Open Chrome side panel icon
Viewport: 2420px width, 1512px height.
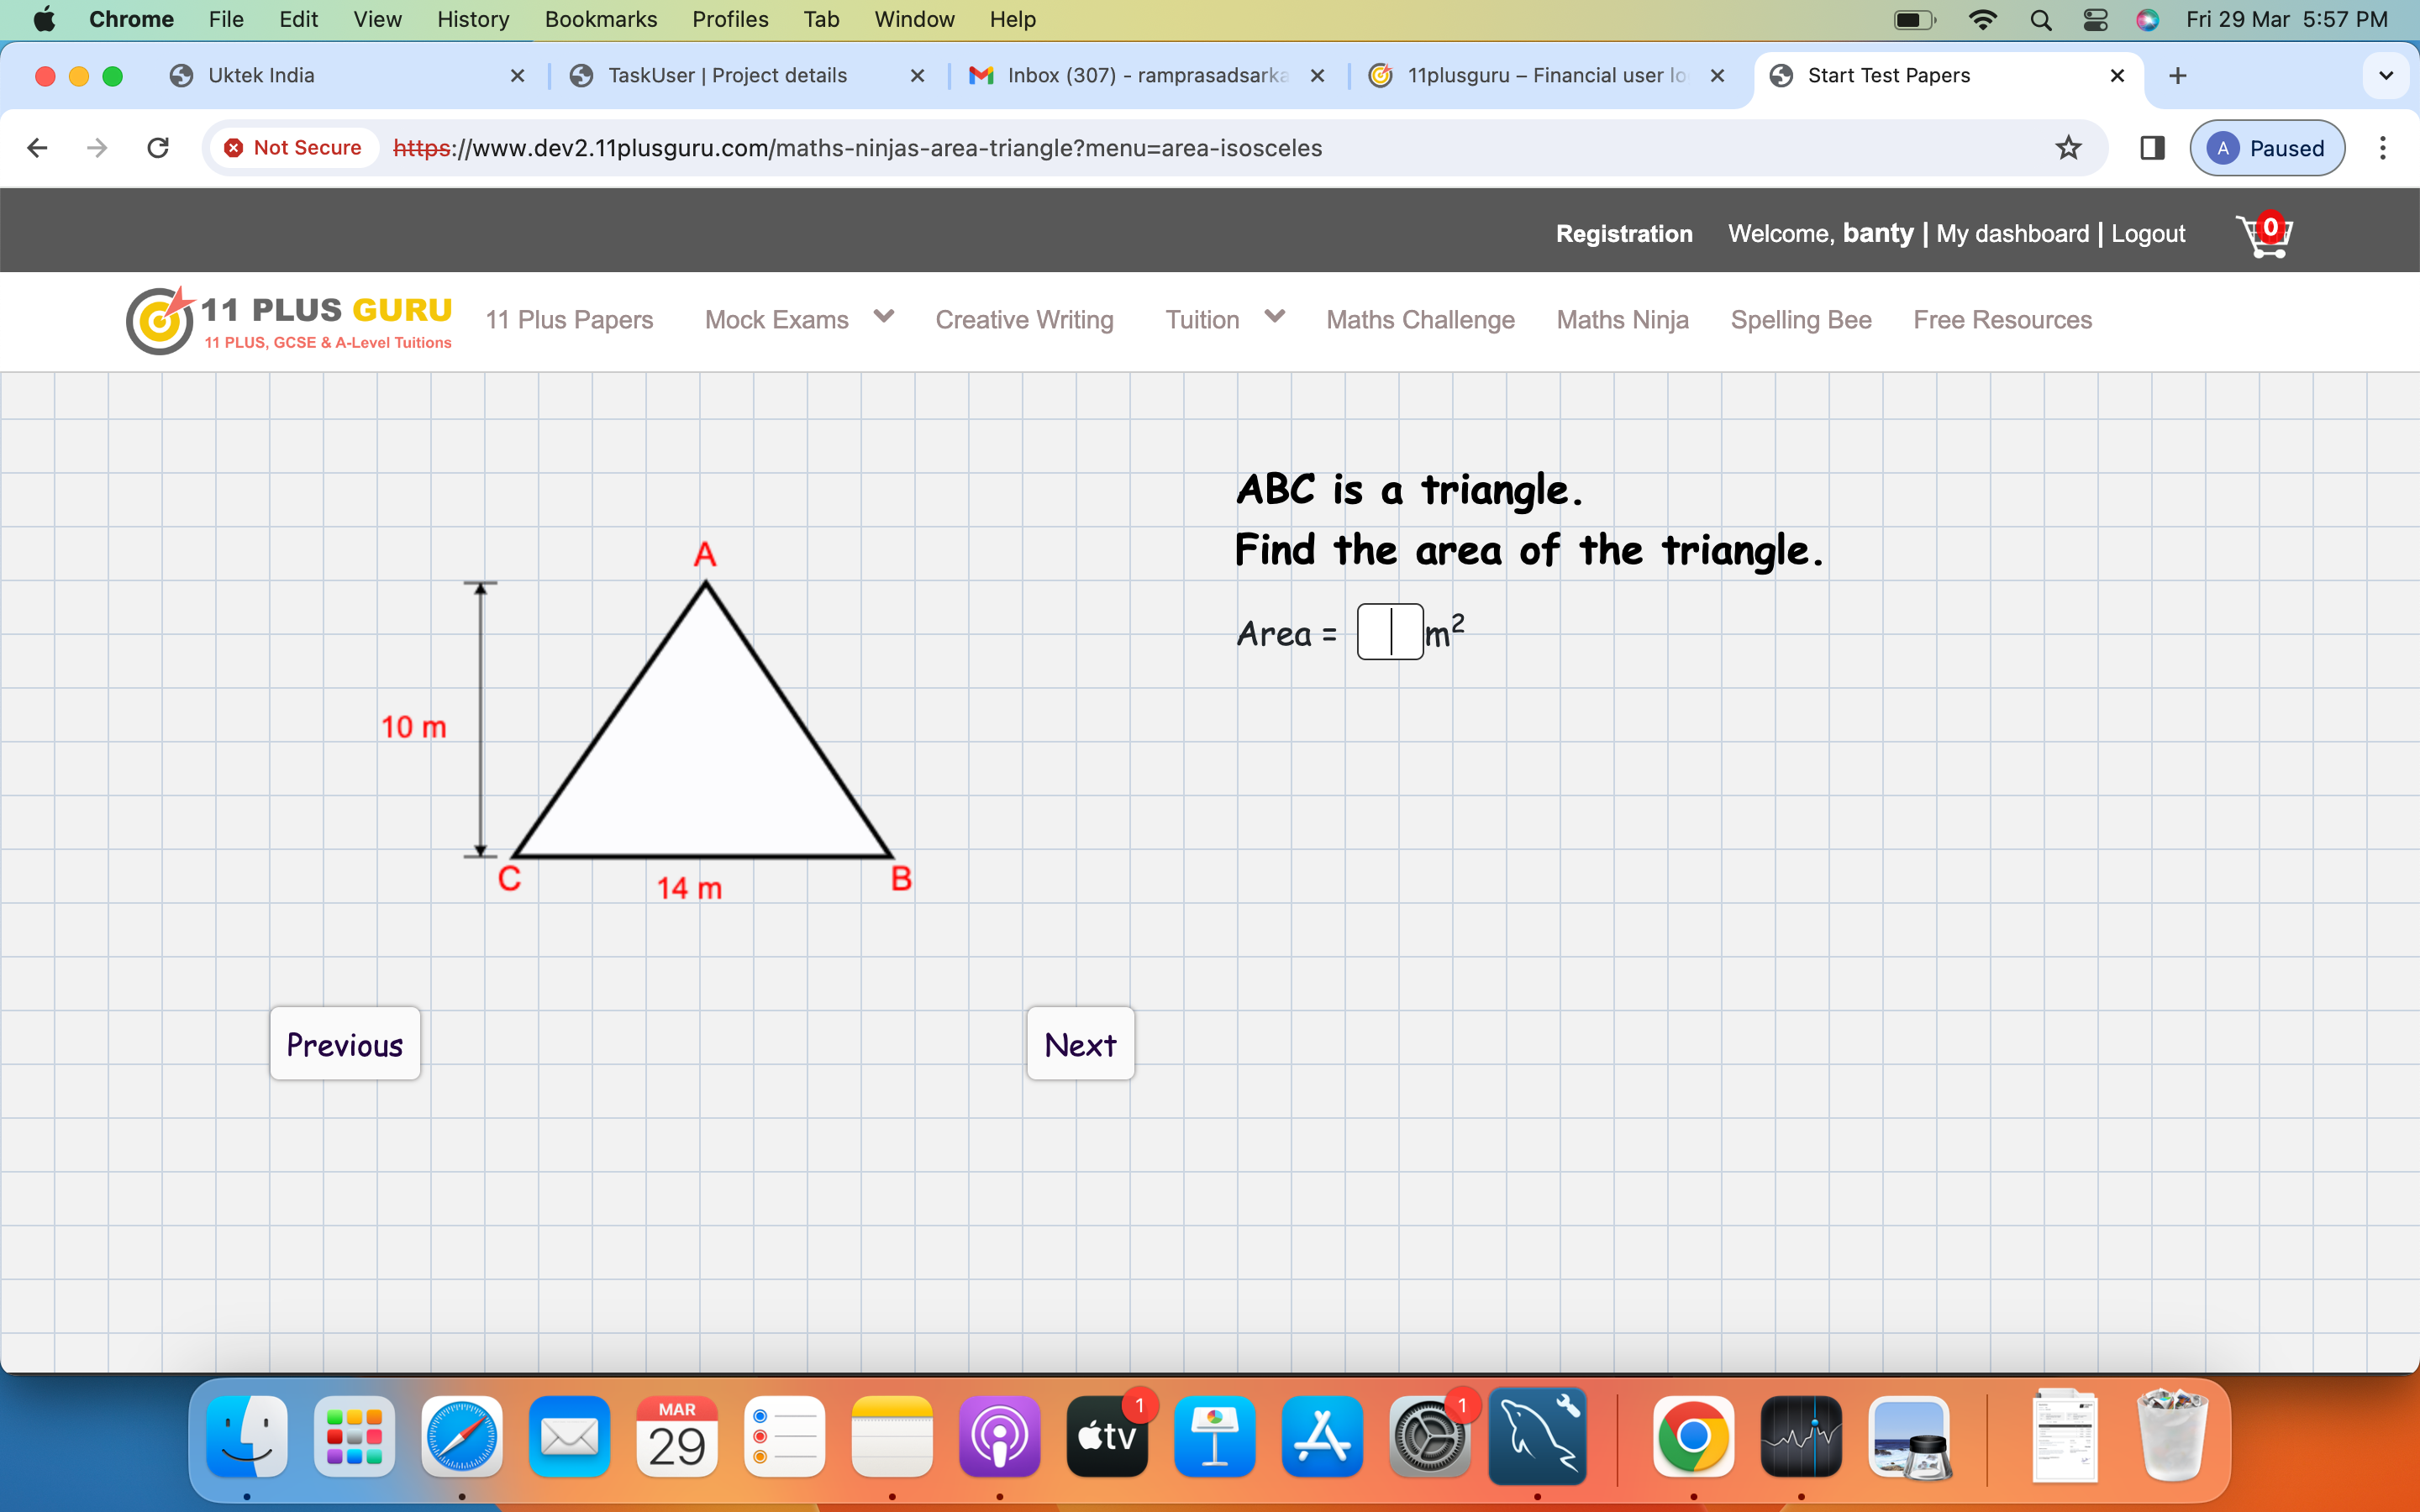pos(2152,148)
